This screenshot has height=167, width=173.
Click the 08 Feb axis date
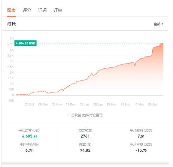pos(112,104)
